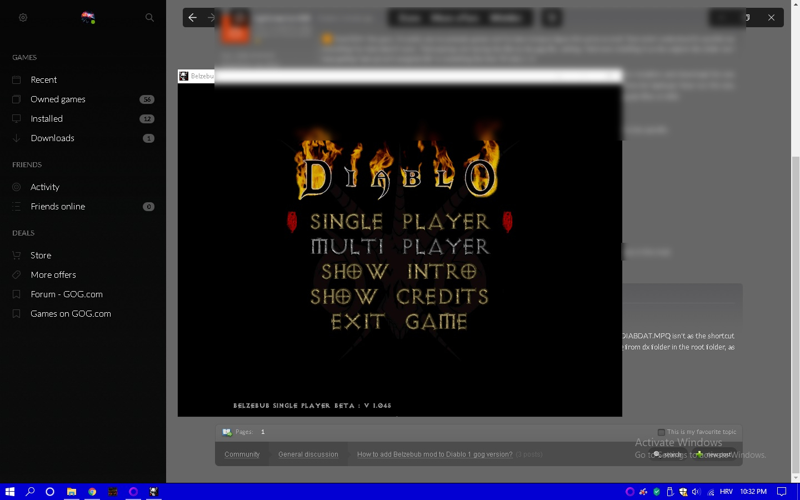The image size is (800, 500).
Task: Open Wi-Fi network tray icon
Action: (x=711, y=492)
